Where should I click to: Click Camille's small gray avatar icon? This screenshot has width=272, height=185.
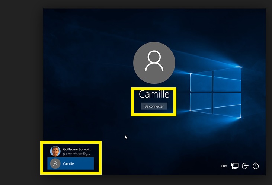[55, 163]
